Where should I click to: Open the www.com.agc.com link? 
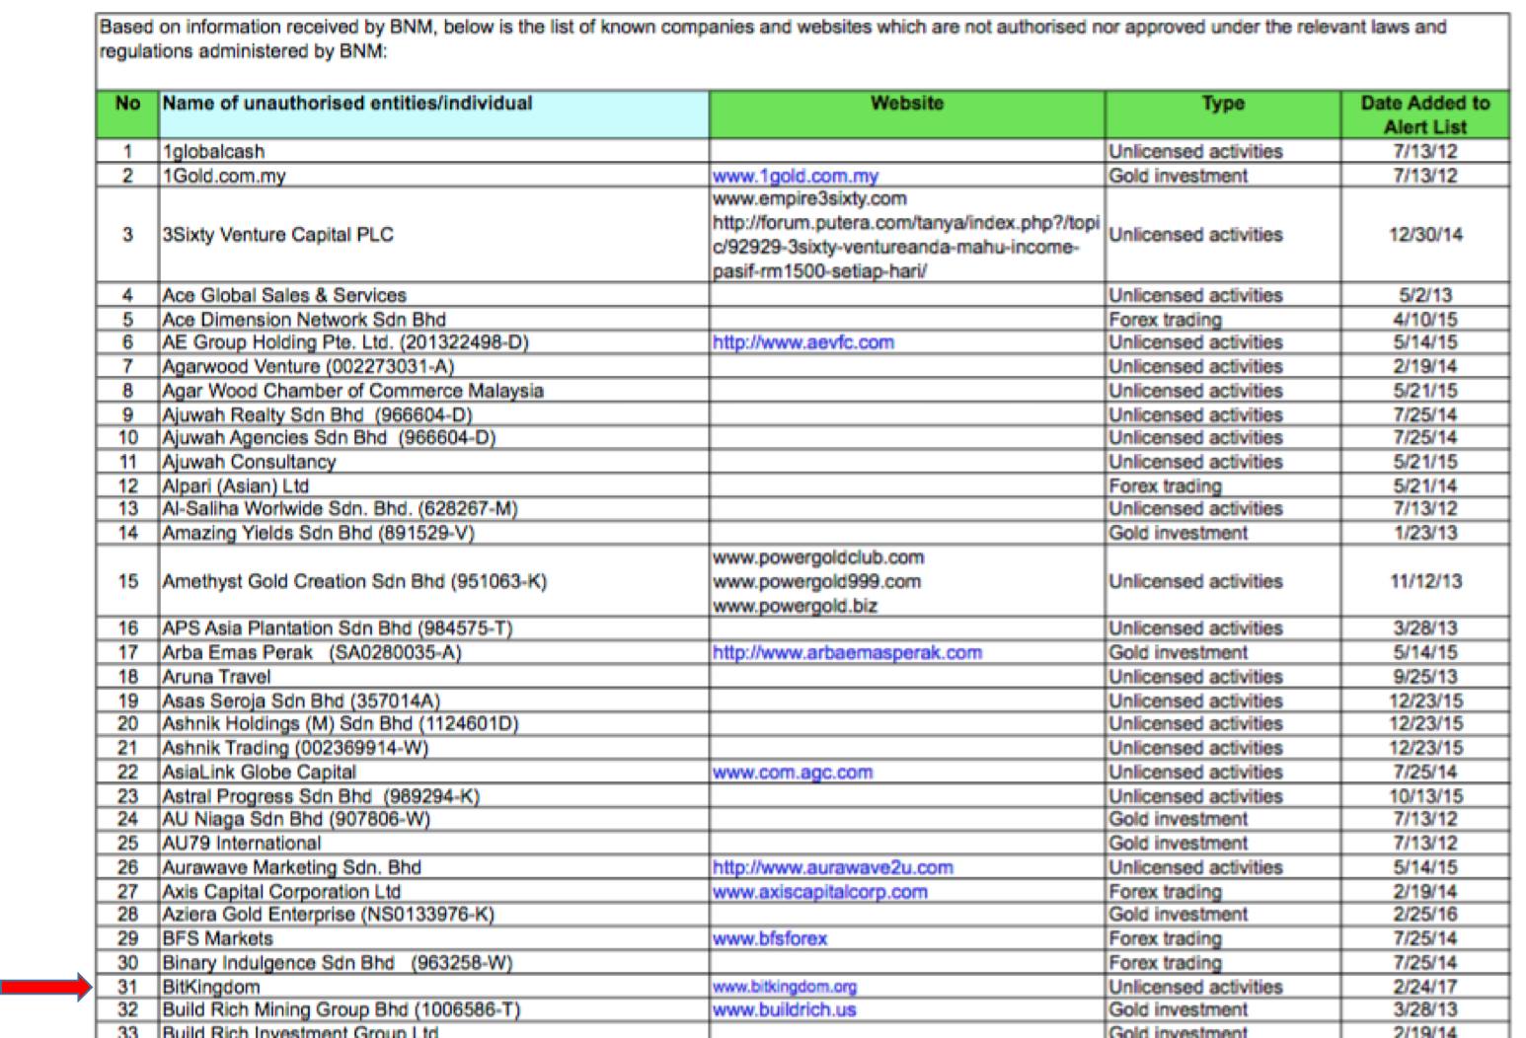pyautogui.click(x=793, y=772)
